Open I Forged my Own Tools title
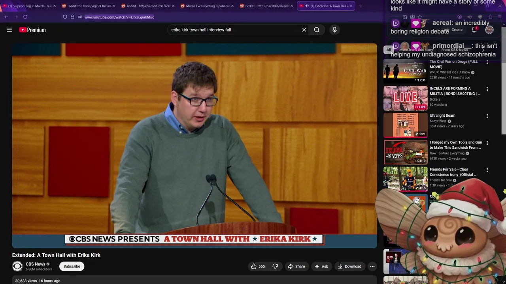This screenshot has width=506, height=284. [x=456, y=145]
